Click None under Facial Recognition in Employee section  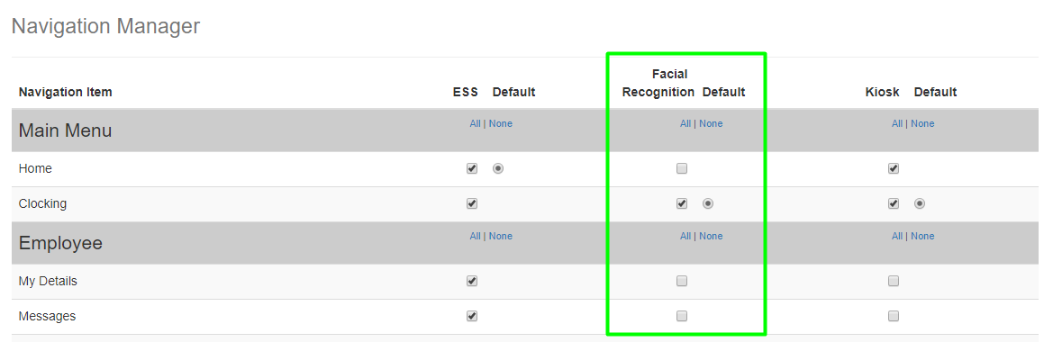point(711,236)
